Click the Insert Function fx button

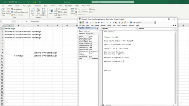pyautogui.click(x=27, y=21)
